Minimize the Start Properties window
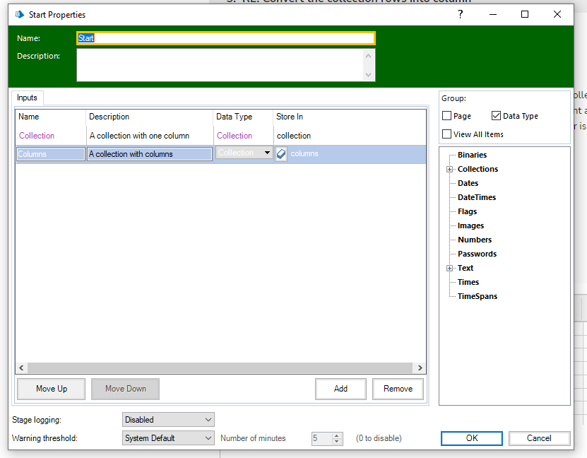The image size is (587, 458). pos(492,14)
